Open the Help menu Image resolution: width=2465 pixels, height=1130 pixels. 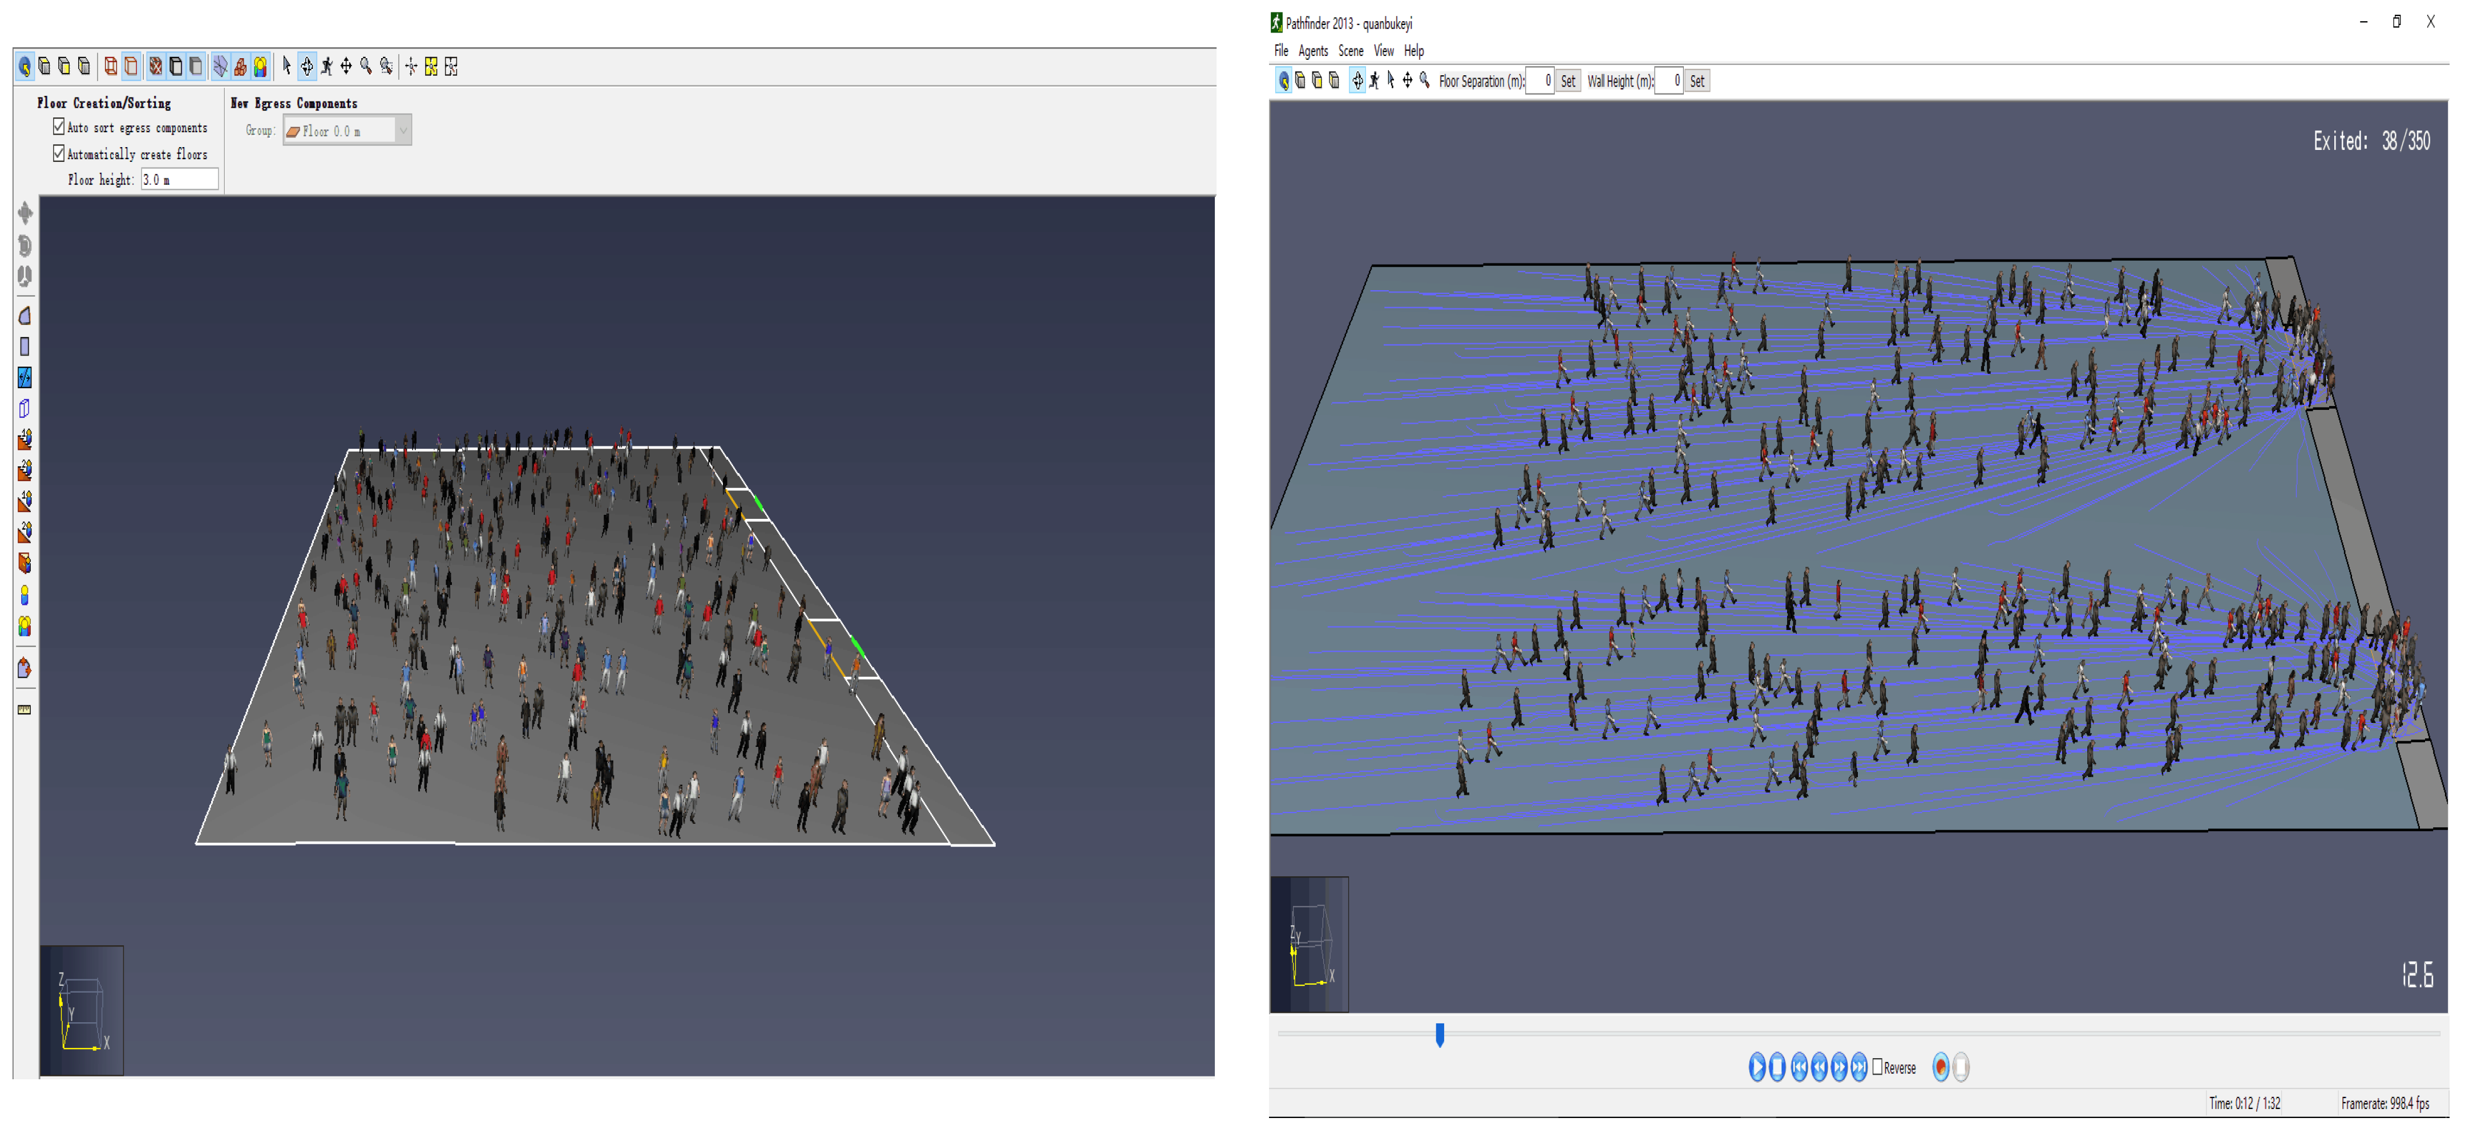[x=1413, y=51]
